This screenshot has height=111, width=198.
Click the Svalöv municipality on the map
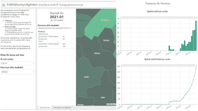[x=86, y=77]
